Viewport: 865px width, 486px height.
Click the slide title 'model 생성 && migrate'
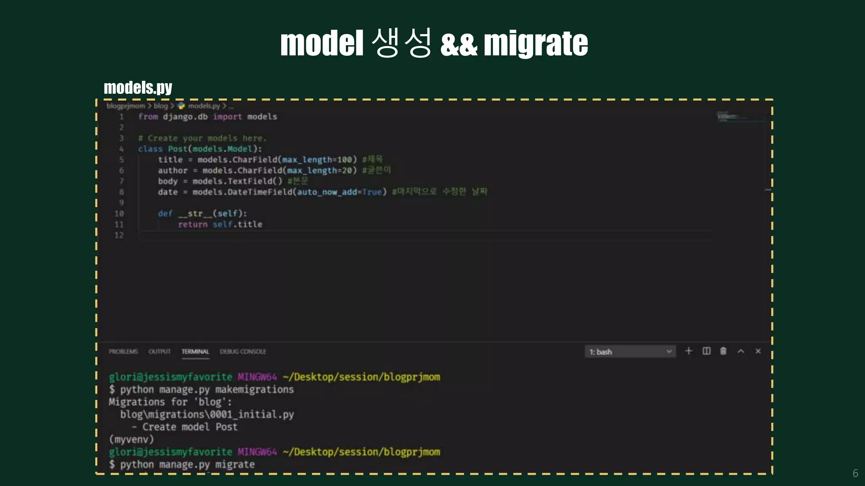(434, 43)
